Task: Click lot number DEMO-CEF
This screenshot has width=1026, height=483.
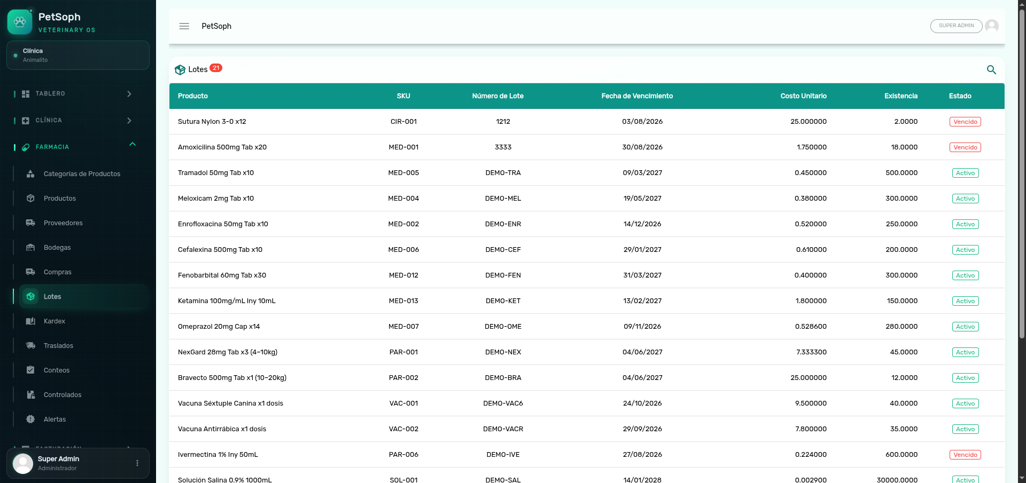Action: coord(503,250)
